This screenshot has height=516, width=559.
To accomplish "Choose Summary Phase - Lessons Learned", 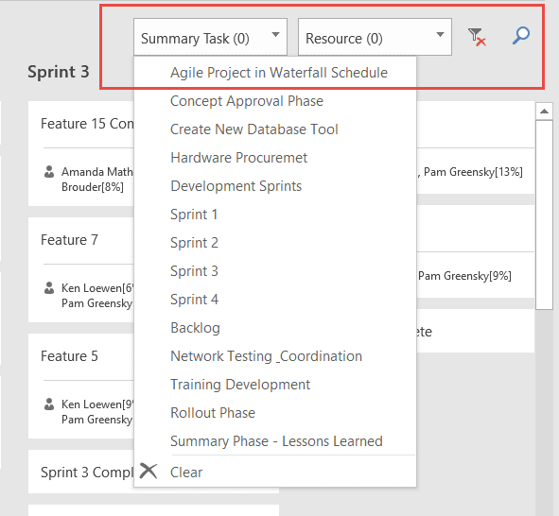I will click(275, 441).
